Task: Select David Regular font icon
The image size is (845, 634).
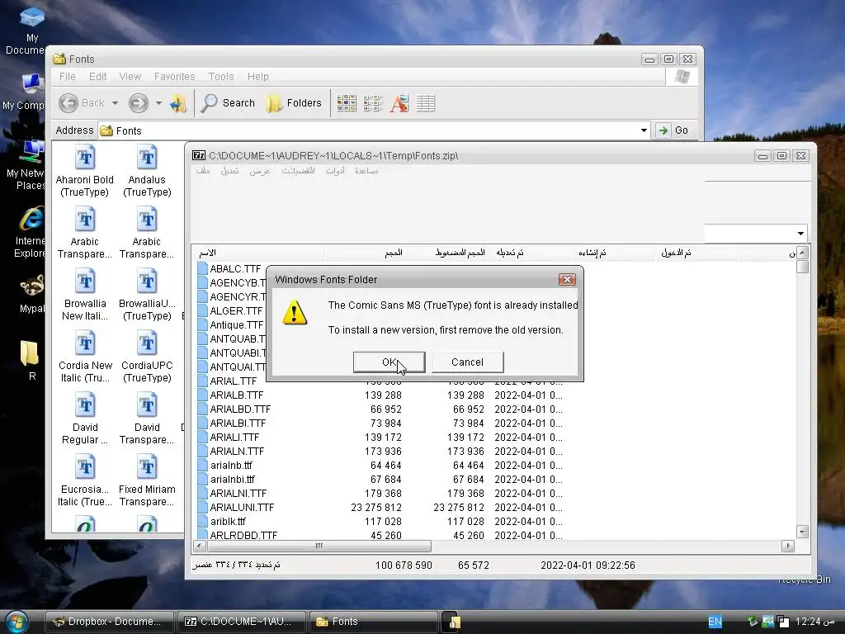Action: click(x=85, y=419)
